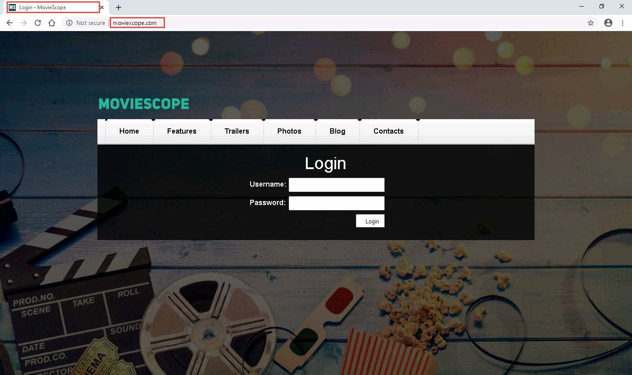
Task: Click the 'Username:' label
Action: pyautogui.click(x=268, y=184)
